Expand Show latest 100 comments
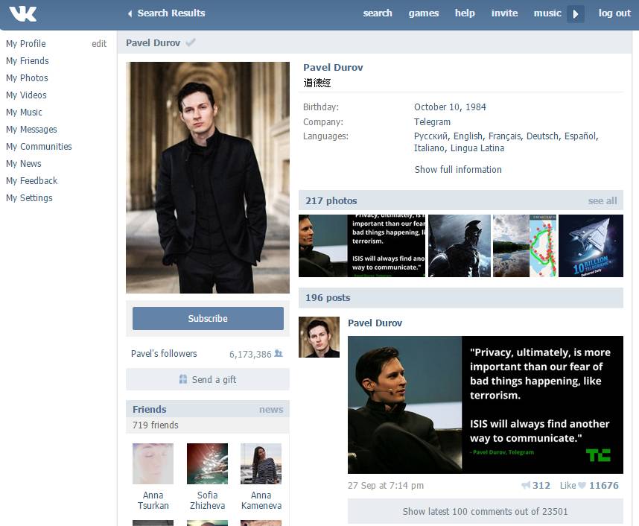 (486, 511)
